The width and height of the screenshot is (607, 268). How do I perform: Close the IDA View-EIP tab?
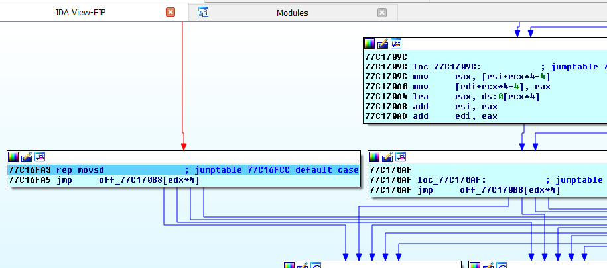click(170, 13)
